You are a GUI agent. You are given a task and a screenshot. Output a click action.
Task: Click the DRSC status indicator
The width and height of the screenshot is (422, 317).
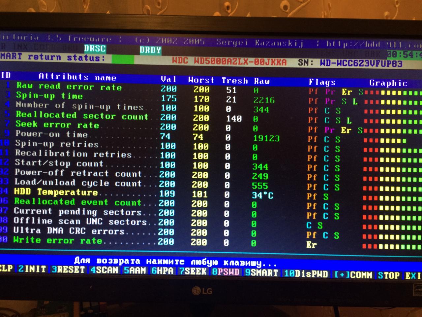coord(95,49)
